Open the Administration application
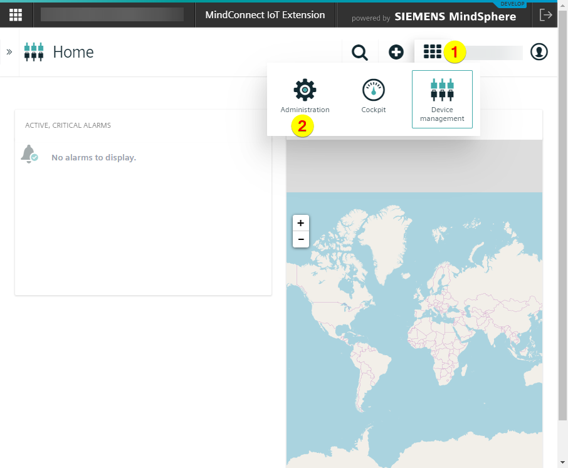The width and height of the screenshot is (568, 468). [305, 97]
